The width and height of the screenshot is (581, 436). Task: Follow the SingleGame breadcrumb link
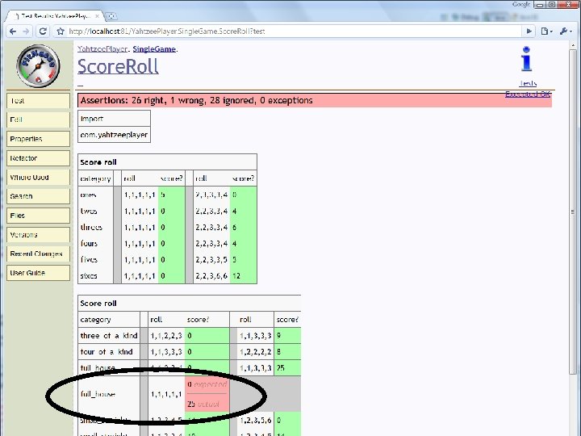[x=154, y=49]
